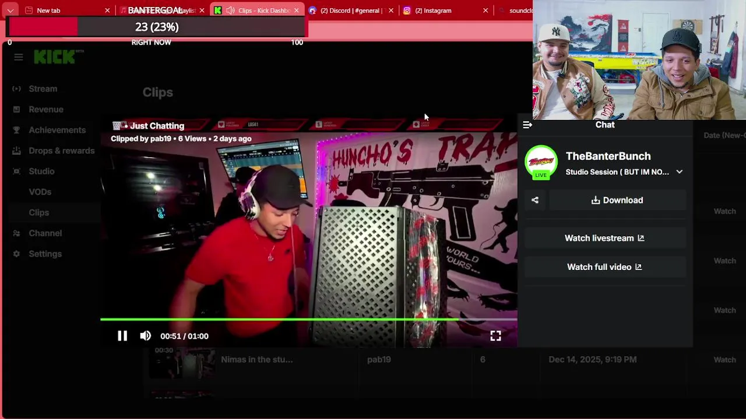The image size is (746, 419).
Task: Click the Achievements trophy icon
Action: click(x=16, y=130)
